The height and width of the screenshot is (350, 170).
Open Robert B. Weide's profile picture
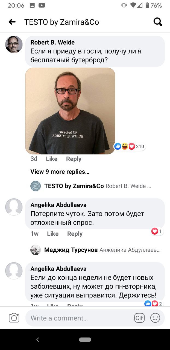(14, 44)
